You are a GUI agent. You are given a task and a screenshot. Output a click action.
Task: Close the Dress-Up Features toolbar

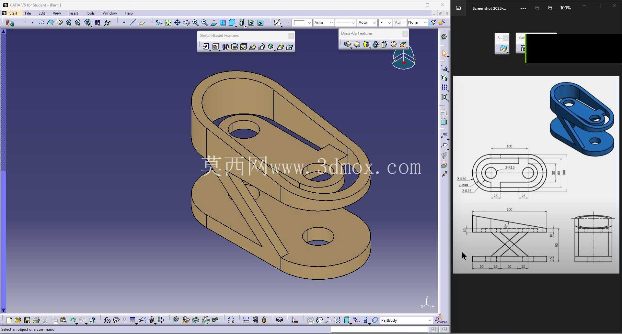click(x=405, y=34)
